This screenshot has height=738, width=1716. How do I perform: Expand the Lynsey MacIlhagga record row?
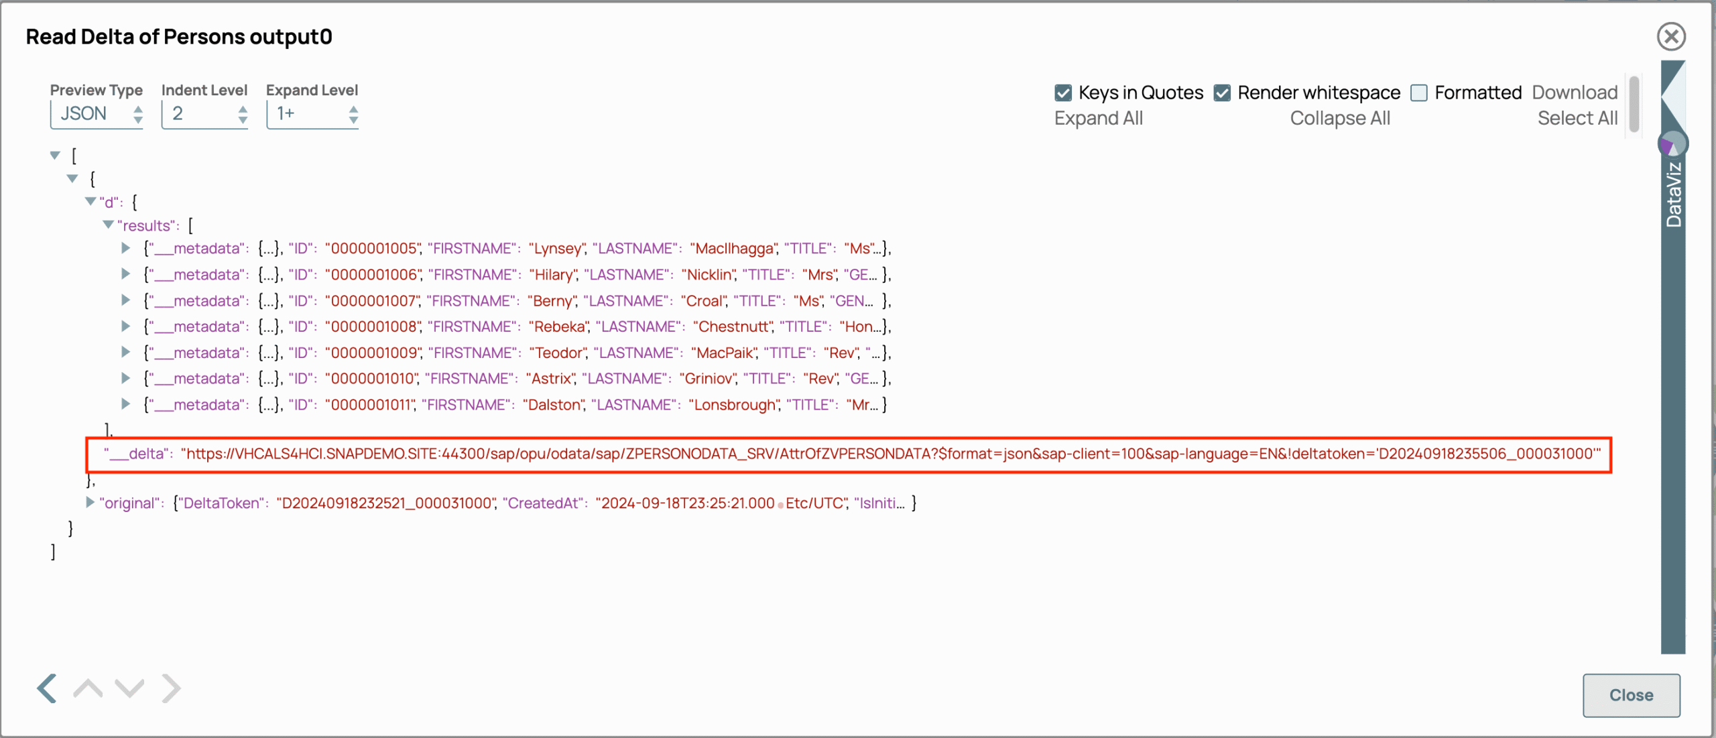click(125, 248)
